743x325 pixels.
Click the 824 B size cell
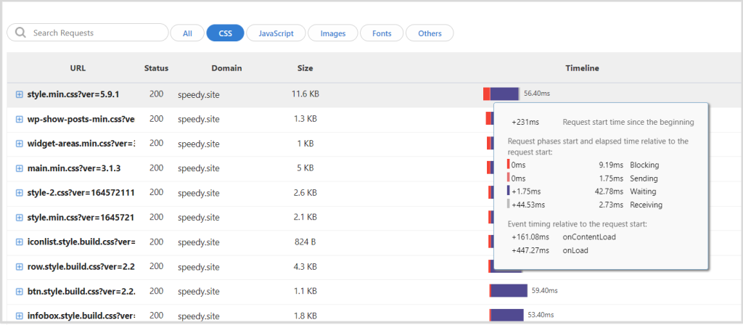click(x=305, y=242)
